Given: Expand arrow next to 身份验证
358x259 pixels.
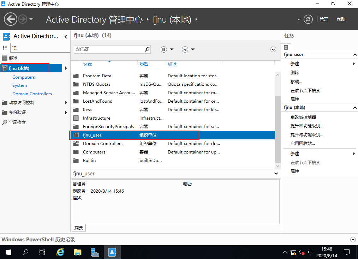Looking at the screenshot, I should [66, 113].
